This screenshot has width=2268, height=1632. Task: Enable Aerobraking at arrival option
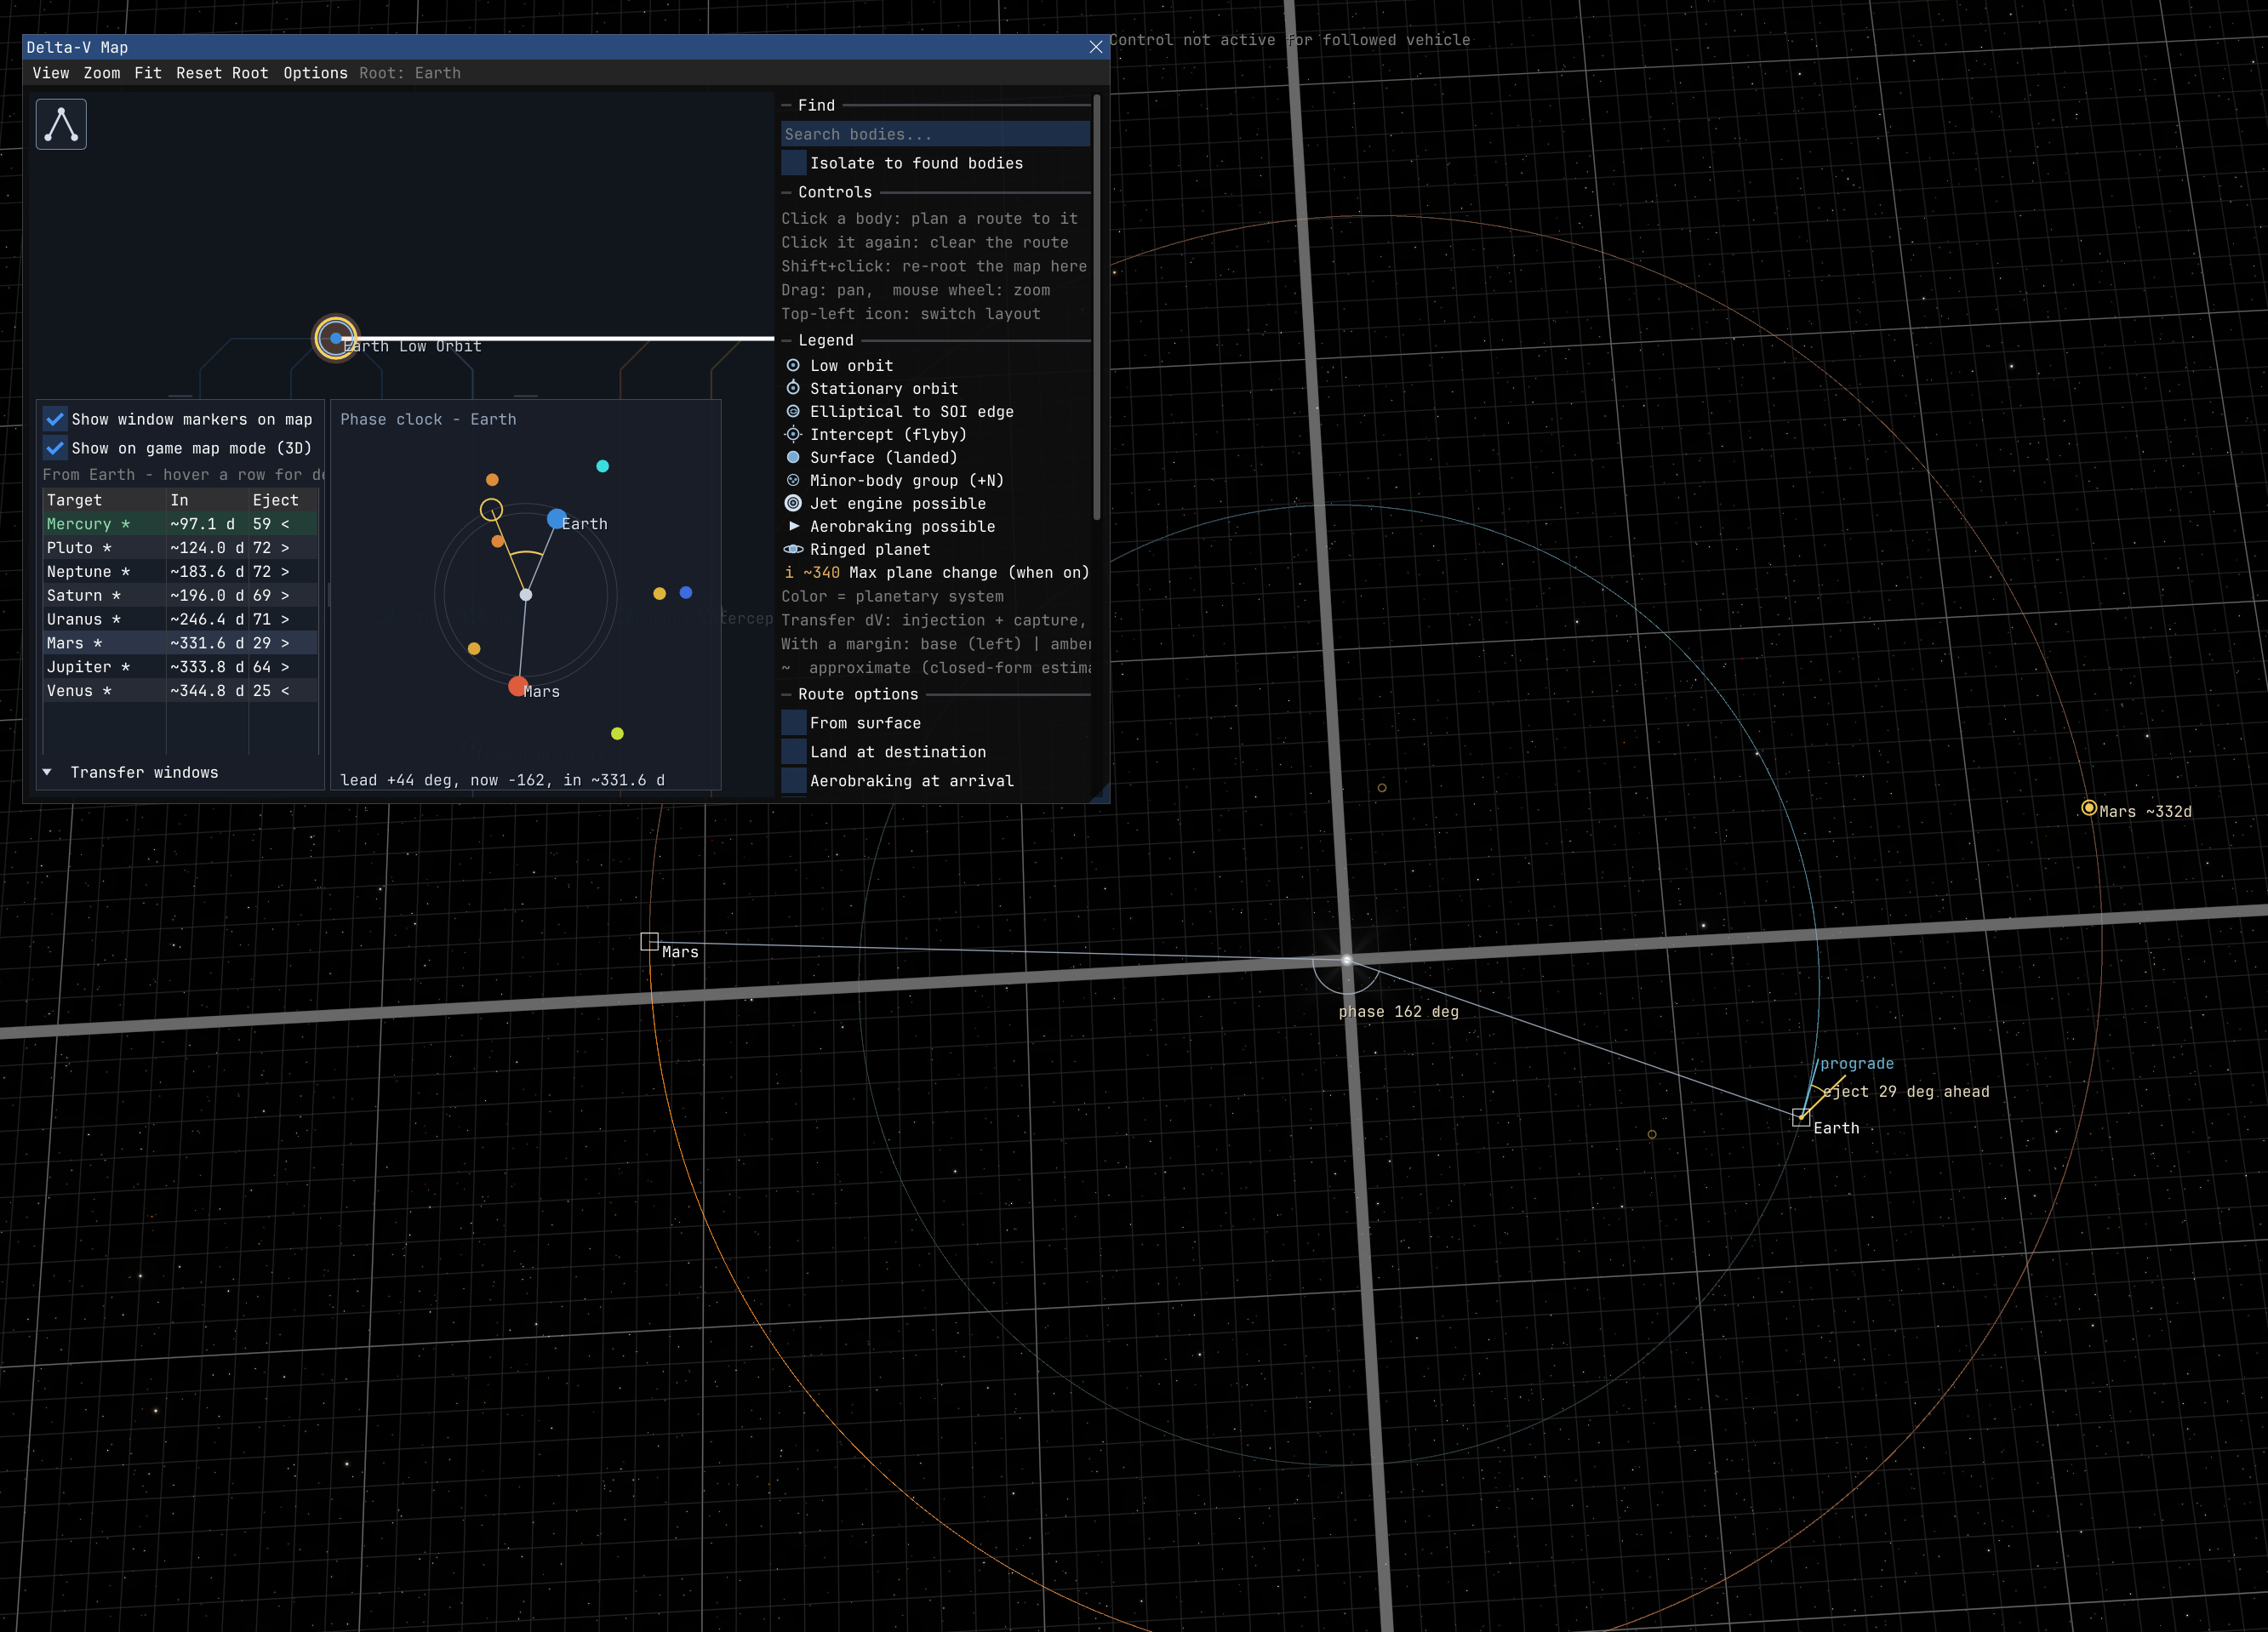(x=794, y=781)
